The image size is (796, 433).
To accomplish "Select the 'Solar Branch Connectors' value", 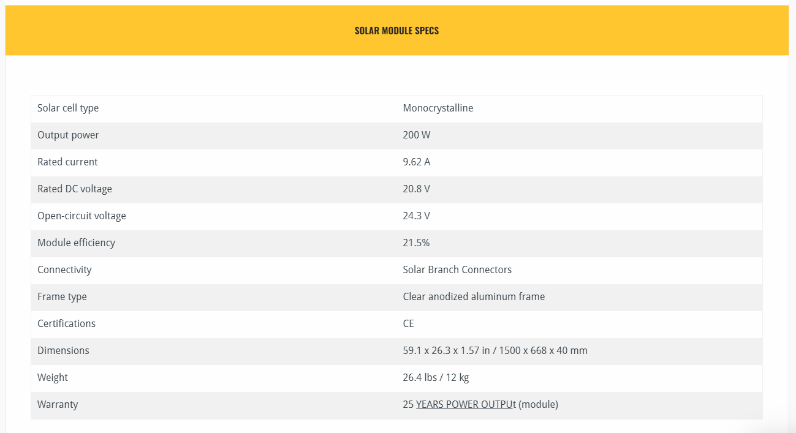I will (x=457, y=269).
